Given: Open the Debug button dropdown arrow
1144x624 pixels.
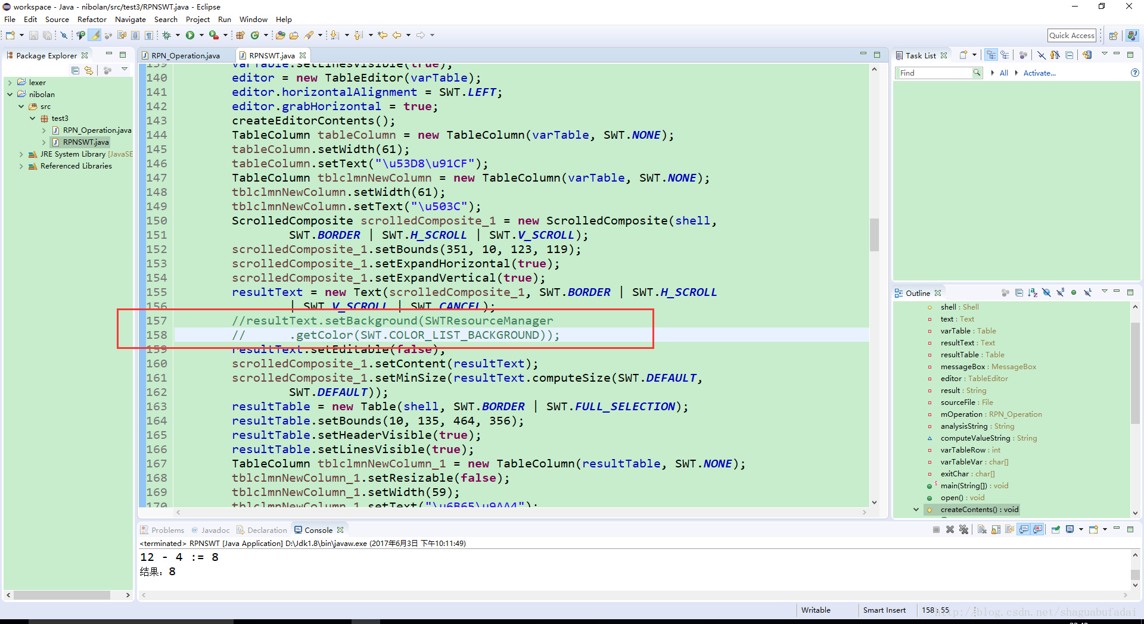Looking at the screenshot, I should (178, 36).
